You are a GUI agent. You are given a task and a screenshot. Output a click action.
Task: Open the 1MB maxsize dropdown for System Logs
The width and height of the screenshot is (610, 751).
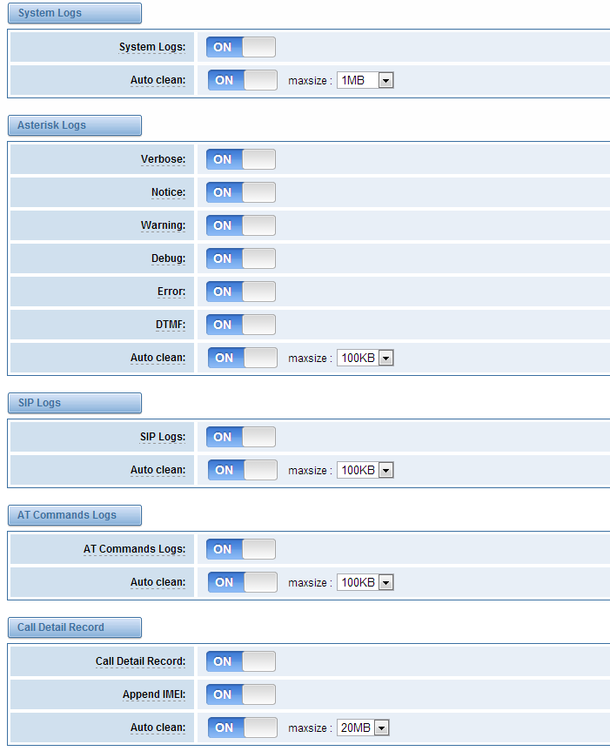(365, 80)
